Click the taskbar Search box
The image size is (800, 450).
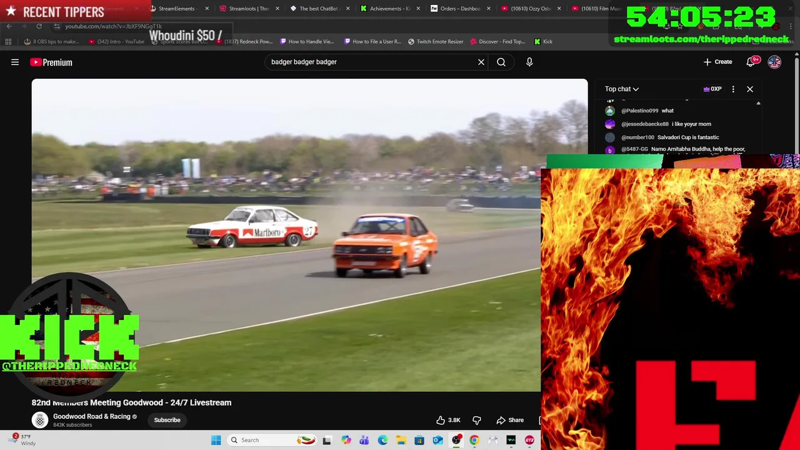click(272, 440)
